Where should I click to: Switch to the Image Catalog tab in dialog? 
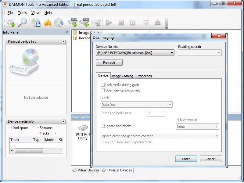pos(123,76)
